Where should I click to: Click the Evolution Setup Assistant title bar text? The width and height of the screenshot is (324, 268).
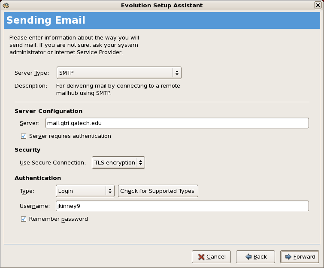(x=162, y=5)
